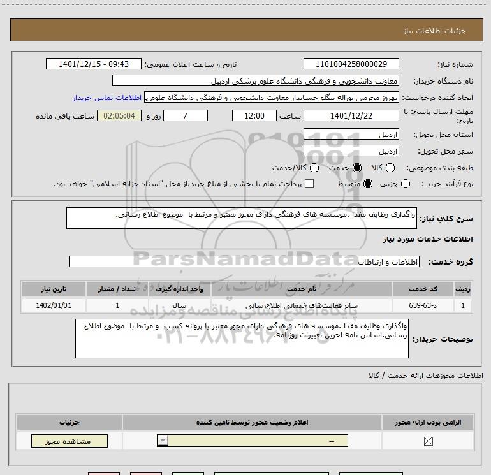Click the row number cell 1
The height and width of the screenshot is (475, 491).
click(x=463, y=305)
